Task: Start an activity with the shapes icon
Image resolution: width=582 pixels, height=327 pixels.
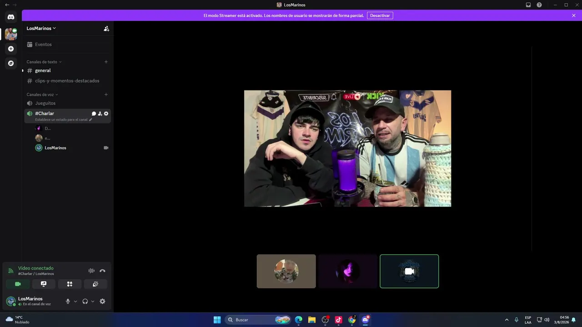Action: coord(70,284)
